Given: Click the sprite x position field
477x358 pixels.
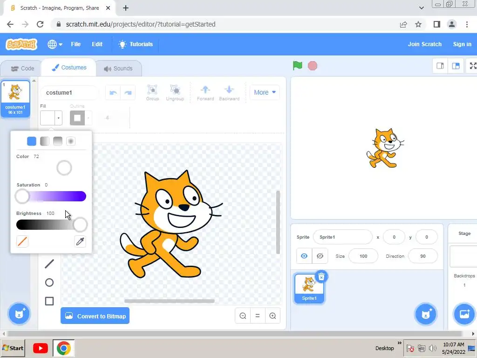Looking at the screenshot, I should tap(394, 237).
